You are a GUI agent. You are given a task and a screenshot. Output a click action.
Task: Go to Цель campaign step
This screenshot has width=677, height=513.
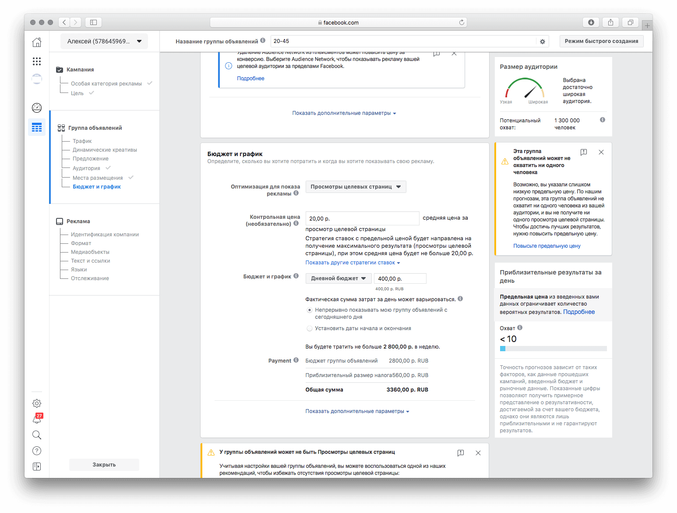pyautogui.click(x=78, y=93)
